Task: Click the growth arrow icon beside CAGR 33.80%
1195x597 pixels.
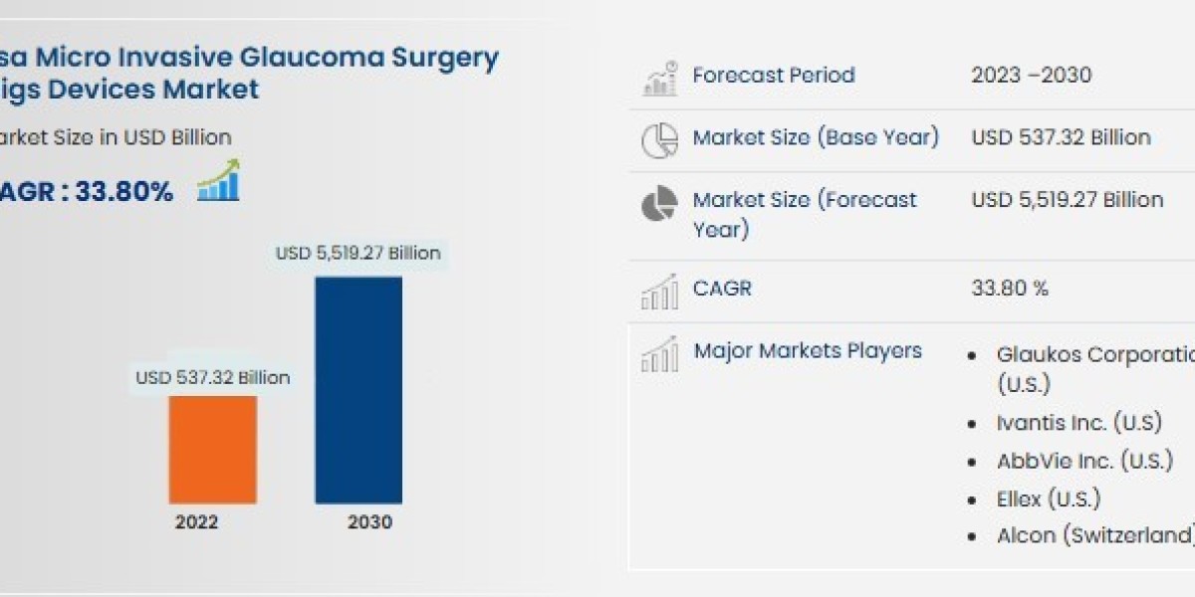Action: pyautogui.click(x=218, y=181)
